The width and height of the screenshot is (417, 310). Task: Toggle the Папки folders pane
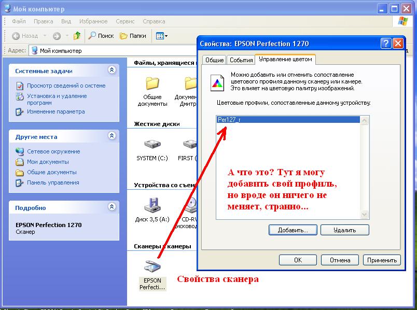coord(133,36)
